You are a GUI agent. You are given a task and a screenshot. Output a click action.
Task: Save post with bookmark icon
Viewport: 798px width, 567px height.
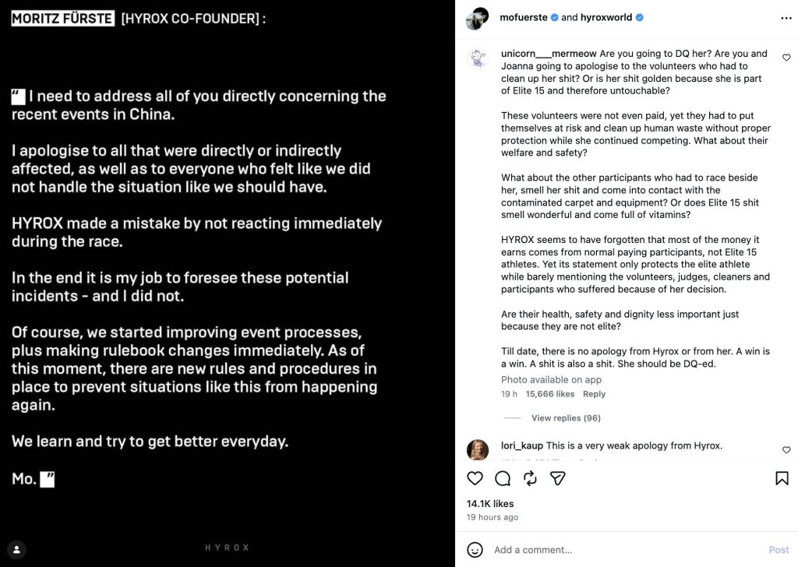782,478
